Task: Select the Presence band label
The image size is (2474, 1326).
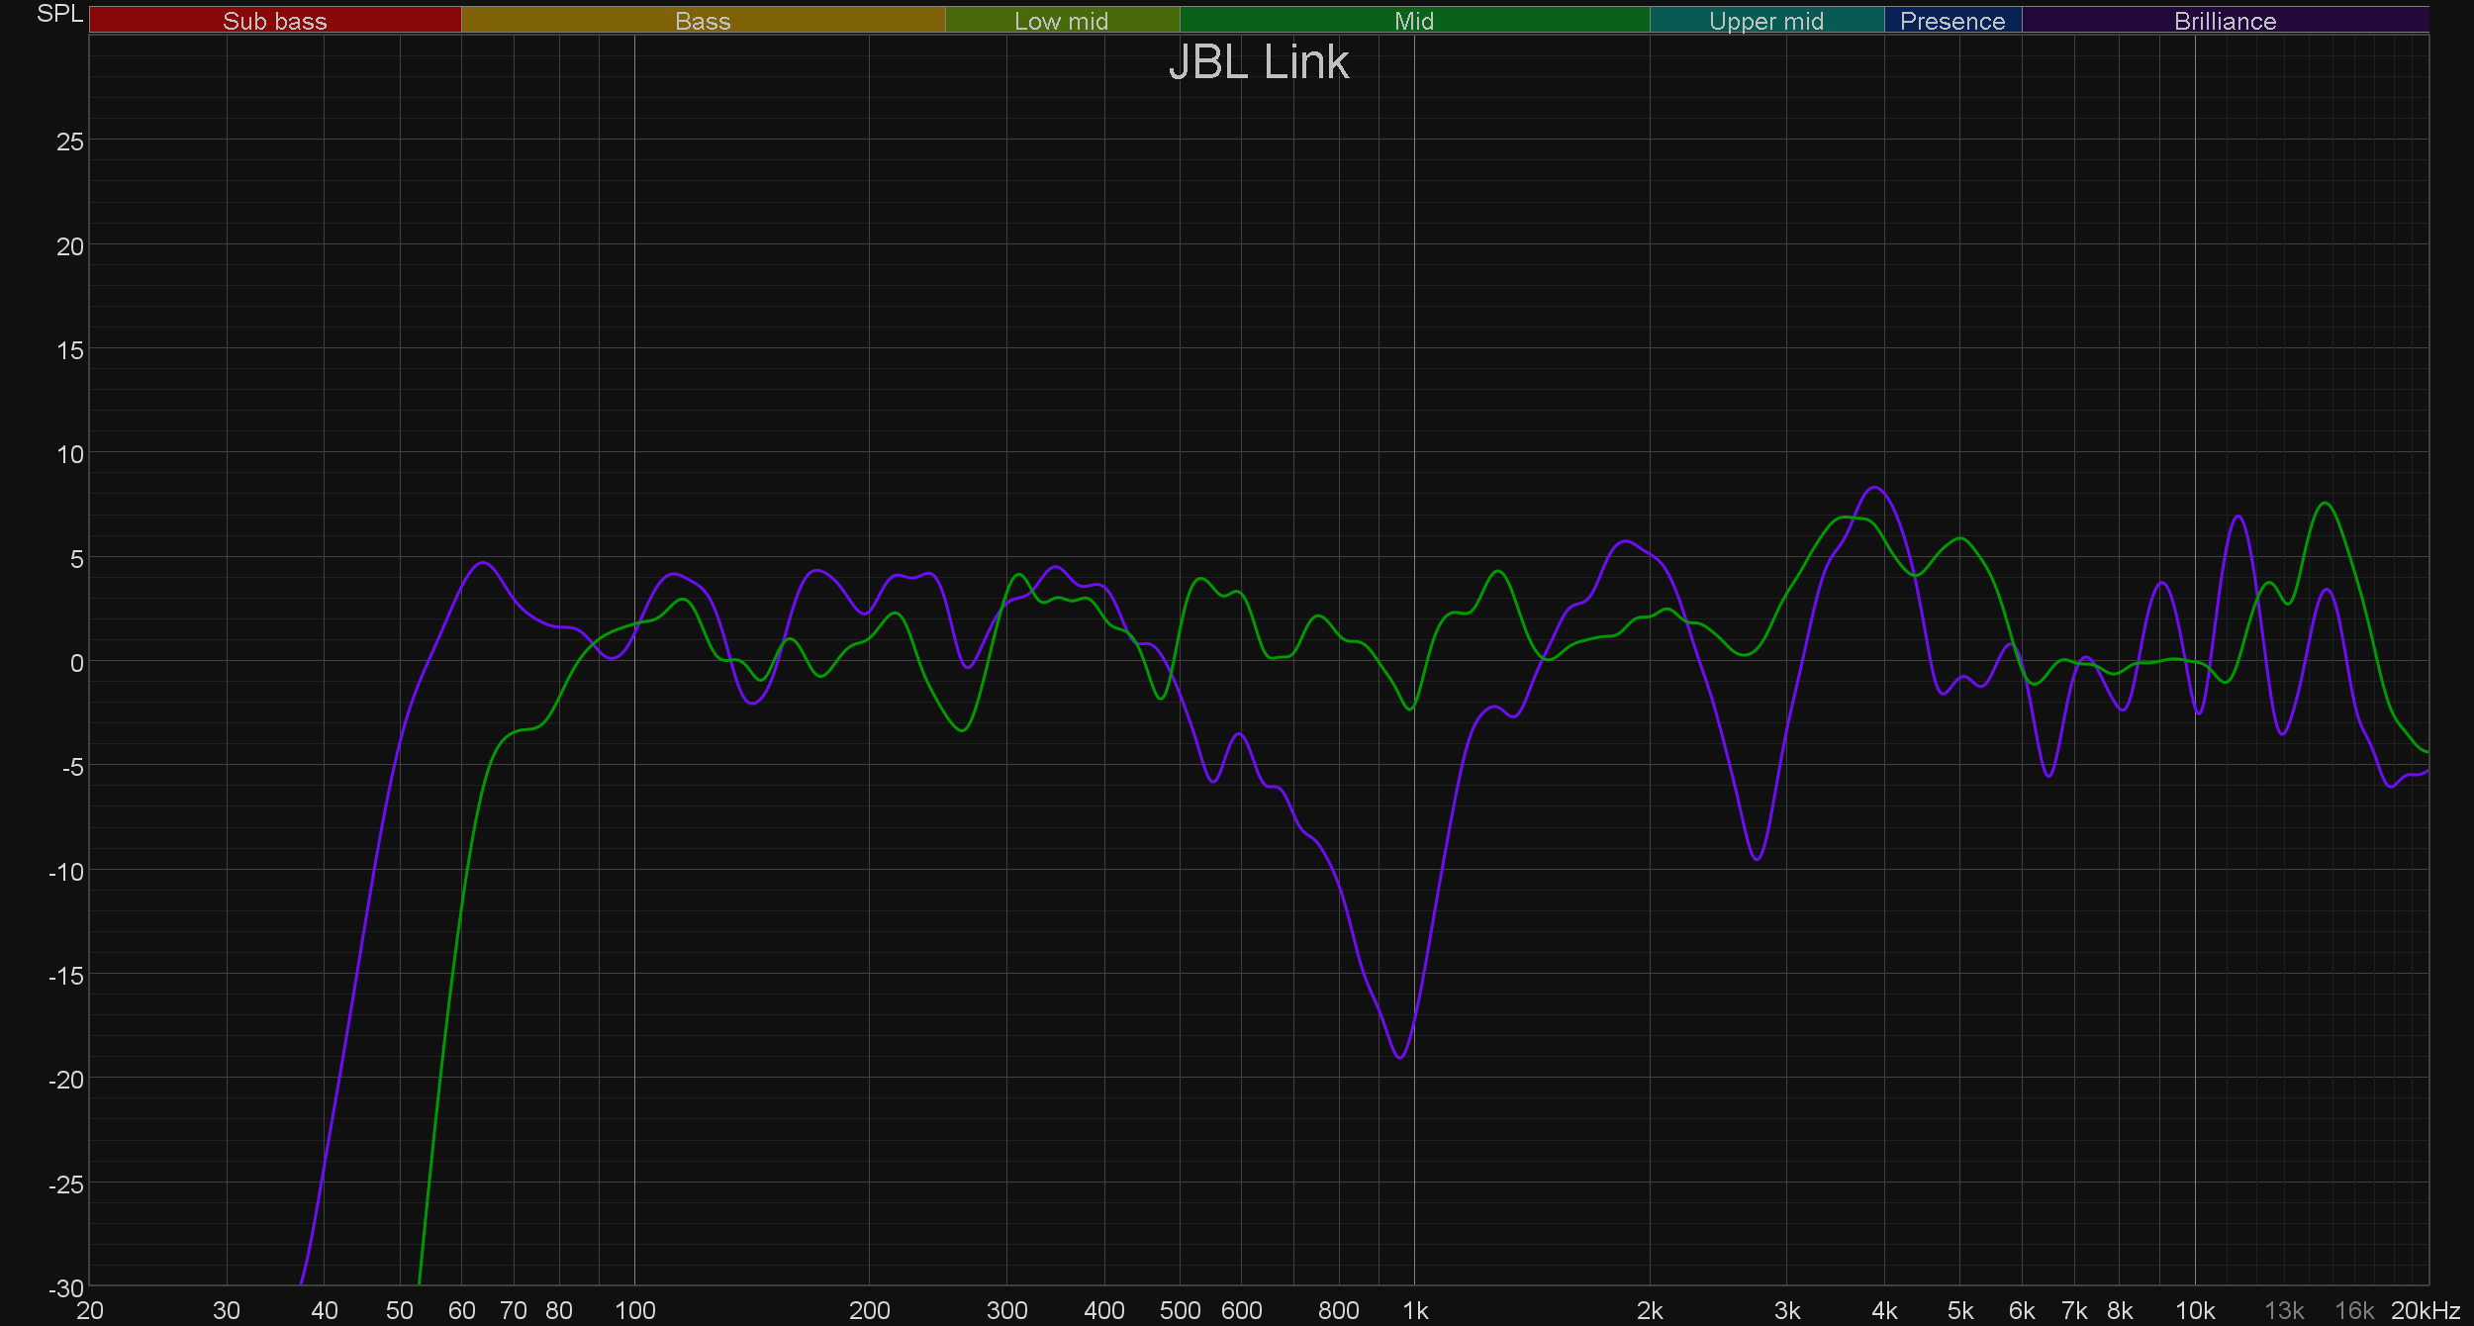Action: click(x=1951, y=21)
